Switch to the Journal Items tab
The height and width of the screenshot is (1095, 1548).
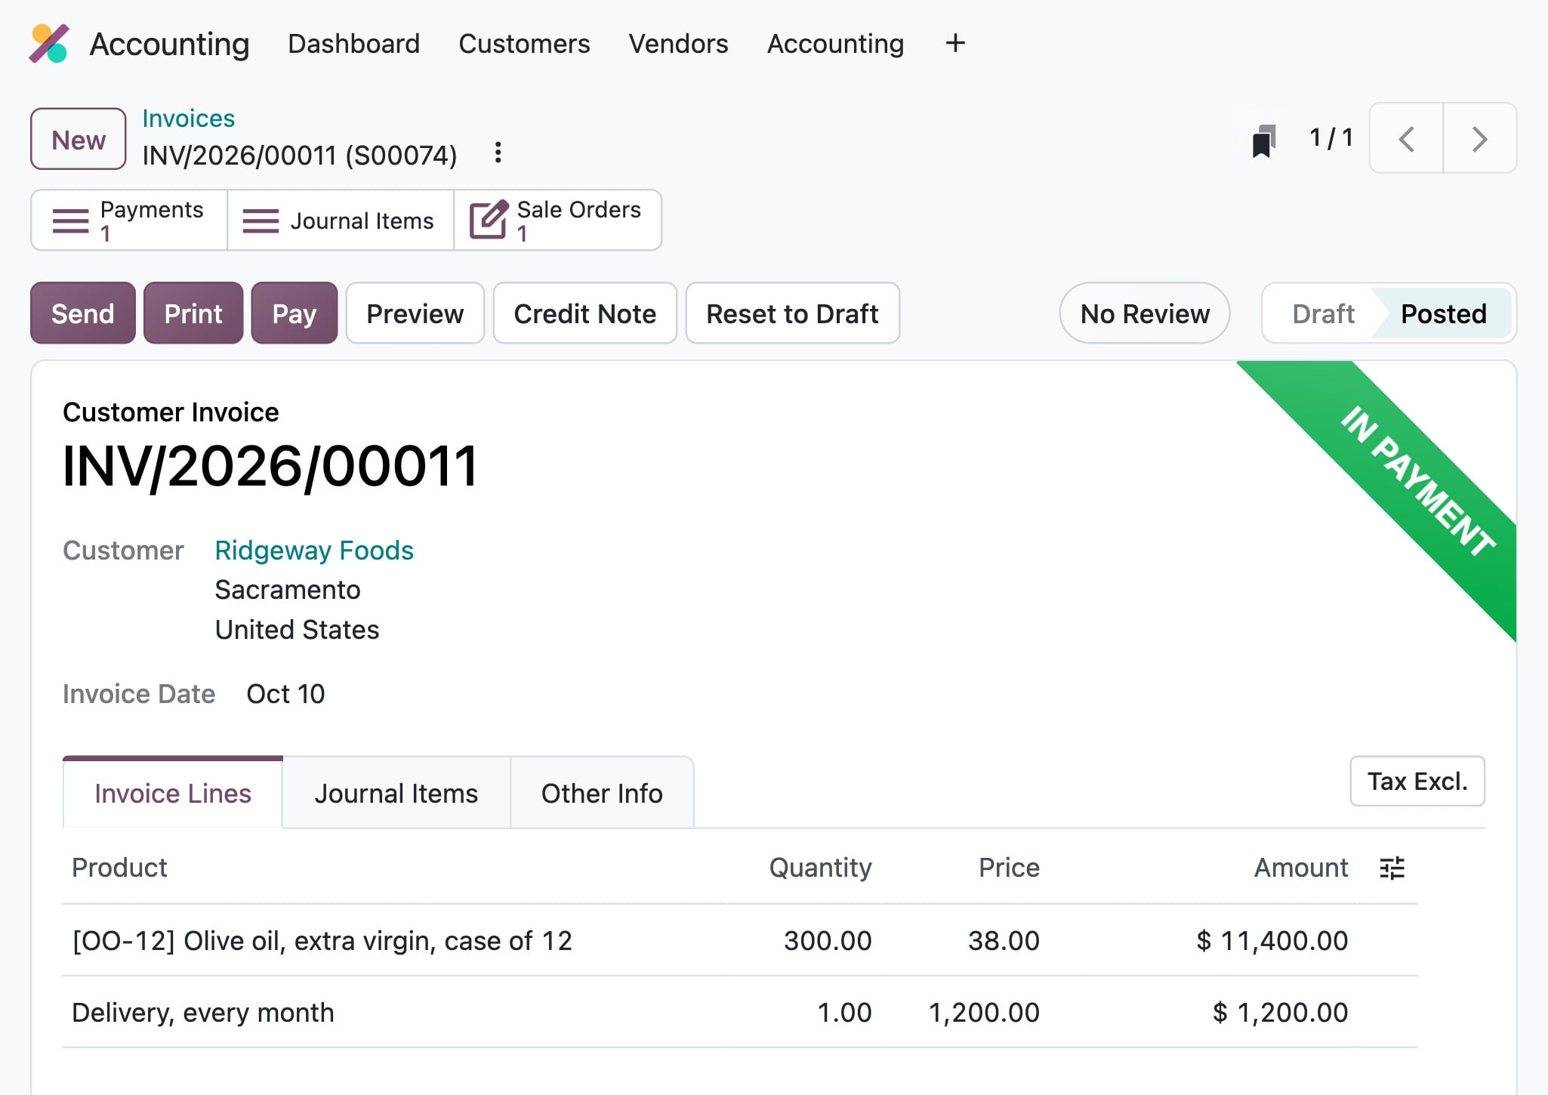[x=396, y=793]
